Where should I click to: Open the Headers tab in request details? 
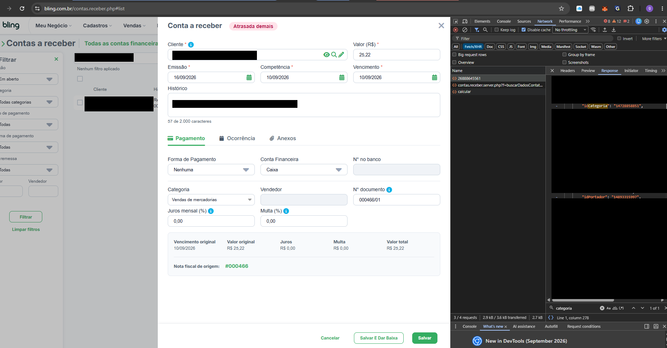(x=568, y=71)
